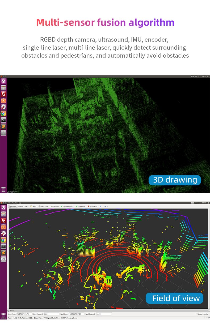210x328 pixels.
Task: Enable the Experimental checkbox
Action: coord(197,314)
